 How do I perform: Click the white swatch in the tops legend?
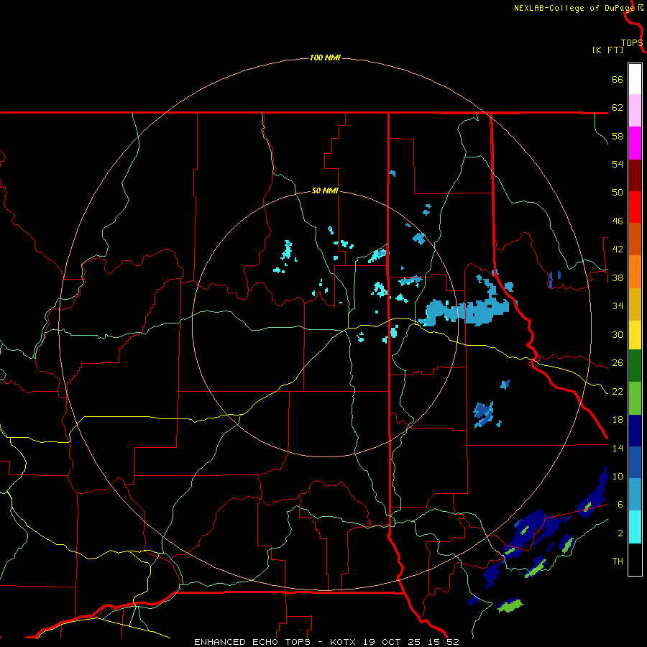[635, 79]
